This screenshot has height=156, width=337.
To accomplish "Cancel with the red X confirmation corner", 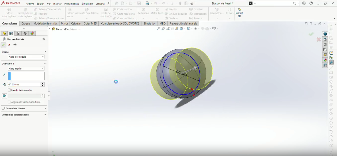I will pyautogui.click(x=319, y=39).
